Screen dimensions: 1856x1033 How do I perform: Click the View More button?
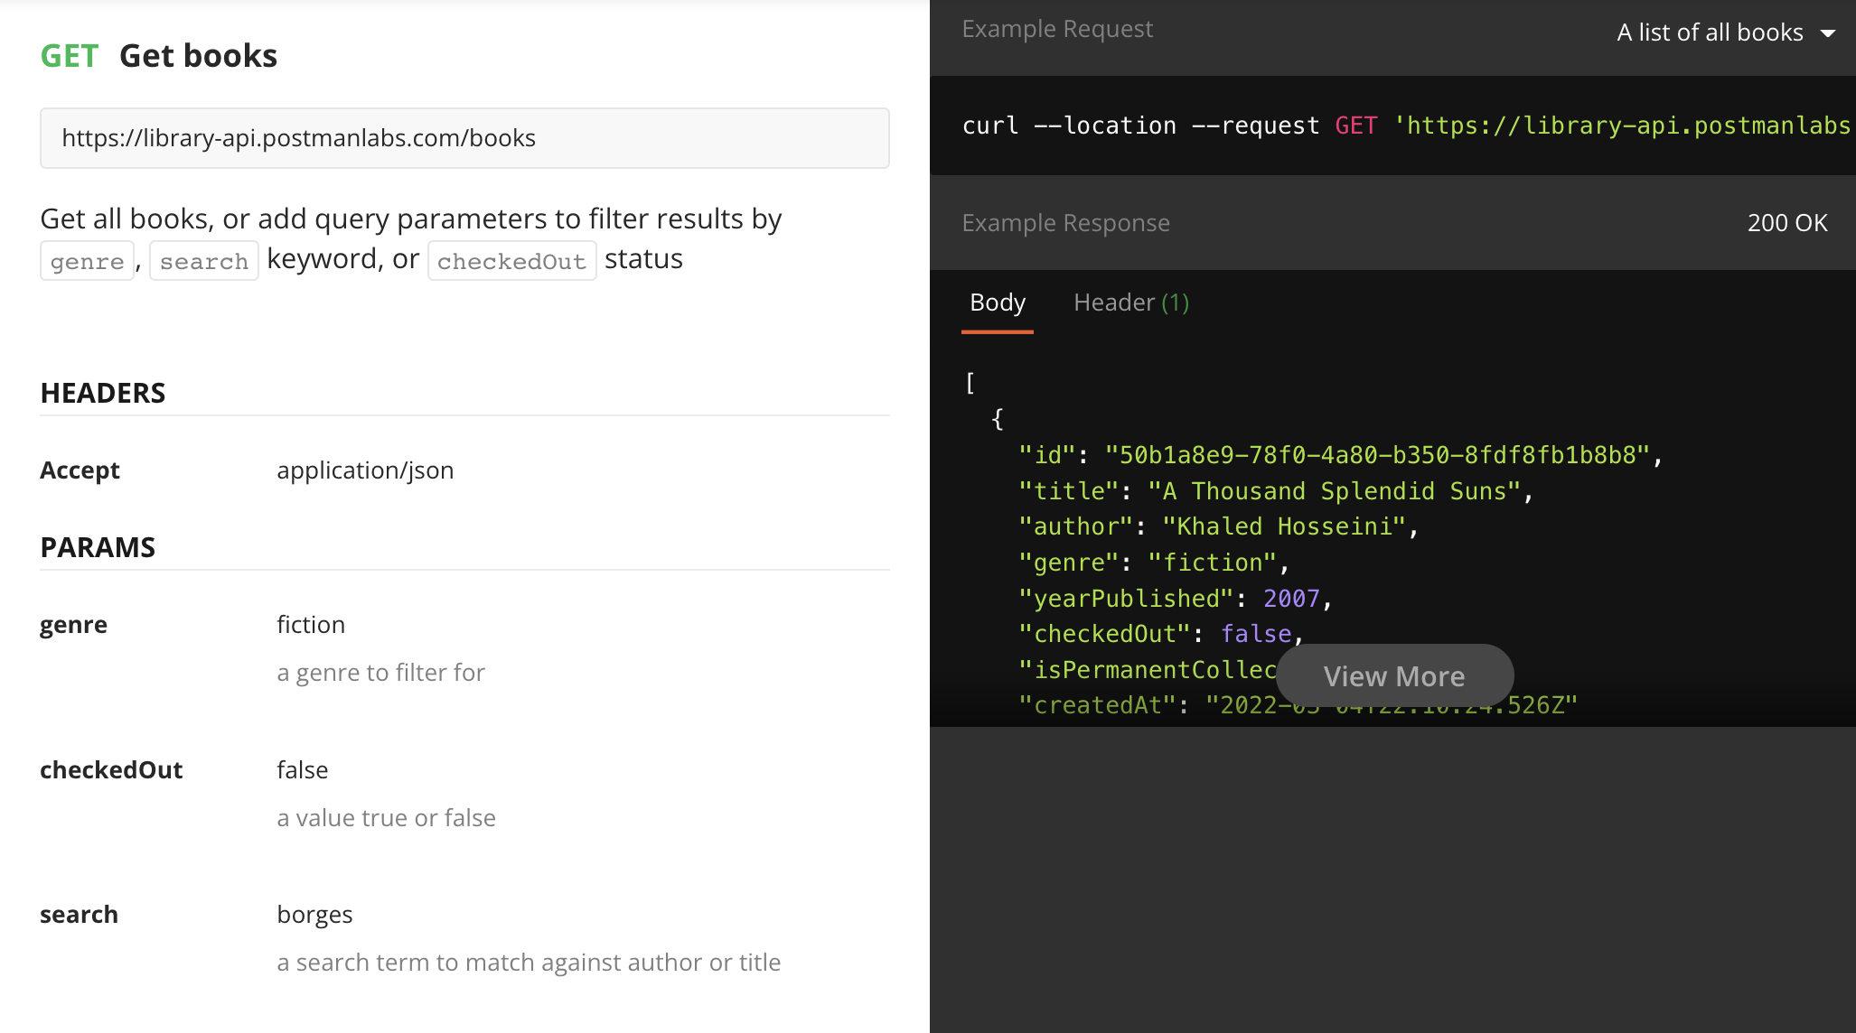(x=1393, y=675)
